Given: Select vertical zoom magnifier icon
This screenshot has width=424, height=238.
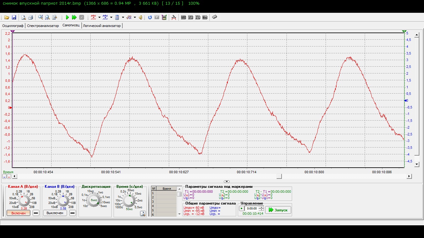Looking at the screenshot, I should pos(40,17).
